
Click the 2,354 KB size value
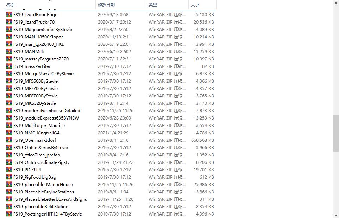point(205,206)
